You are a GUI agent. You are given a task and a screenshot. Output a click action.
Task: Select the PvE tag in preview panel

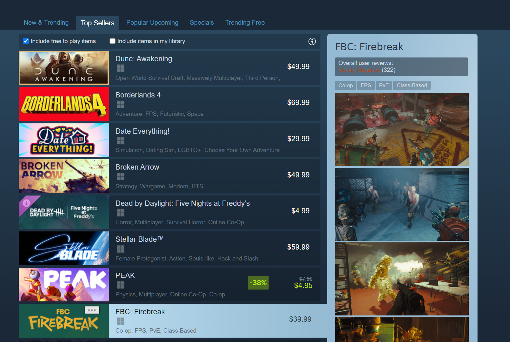[384, 85]
